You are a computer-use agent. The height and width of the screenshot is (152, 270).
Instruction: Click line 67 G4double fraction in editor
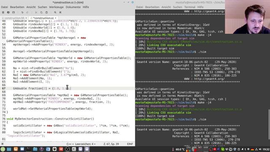pos(42,88)
